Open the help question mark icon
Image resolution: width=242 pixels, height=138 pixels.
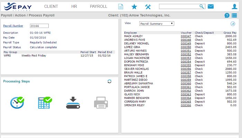coord(227,16)
